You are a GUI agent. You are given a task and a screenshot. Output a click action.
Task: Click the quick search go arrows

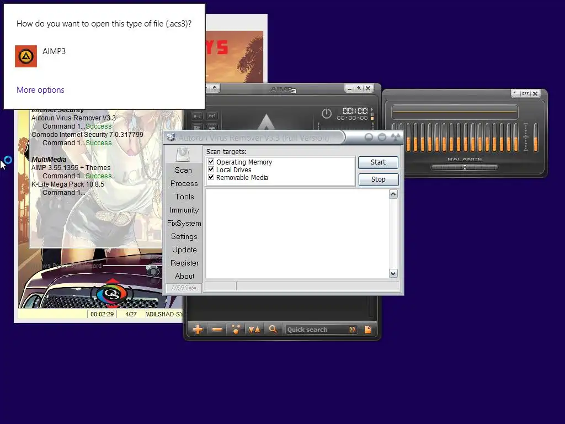pos(352,329)
